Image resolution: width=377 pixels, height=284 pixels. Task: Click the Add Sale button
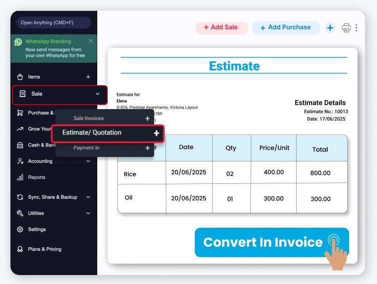coord(221,27)
